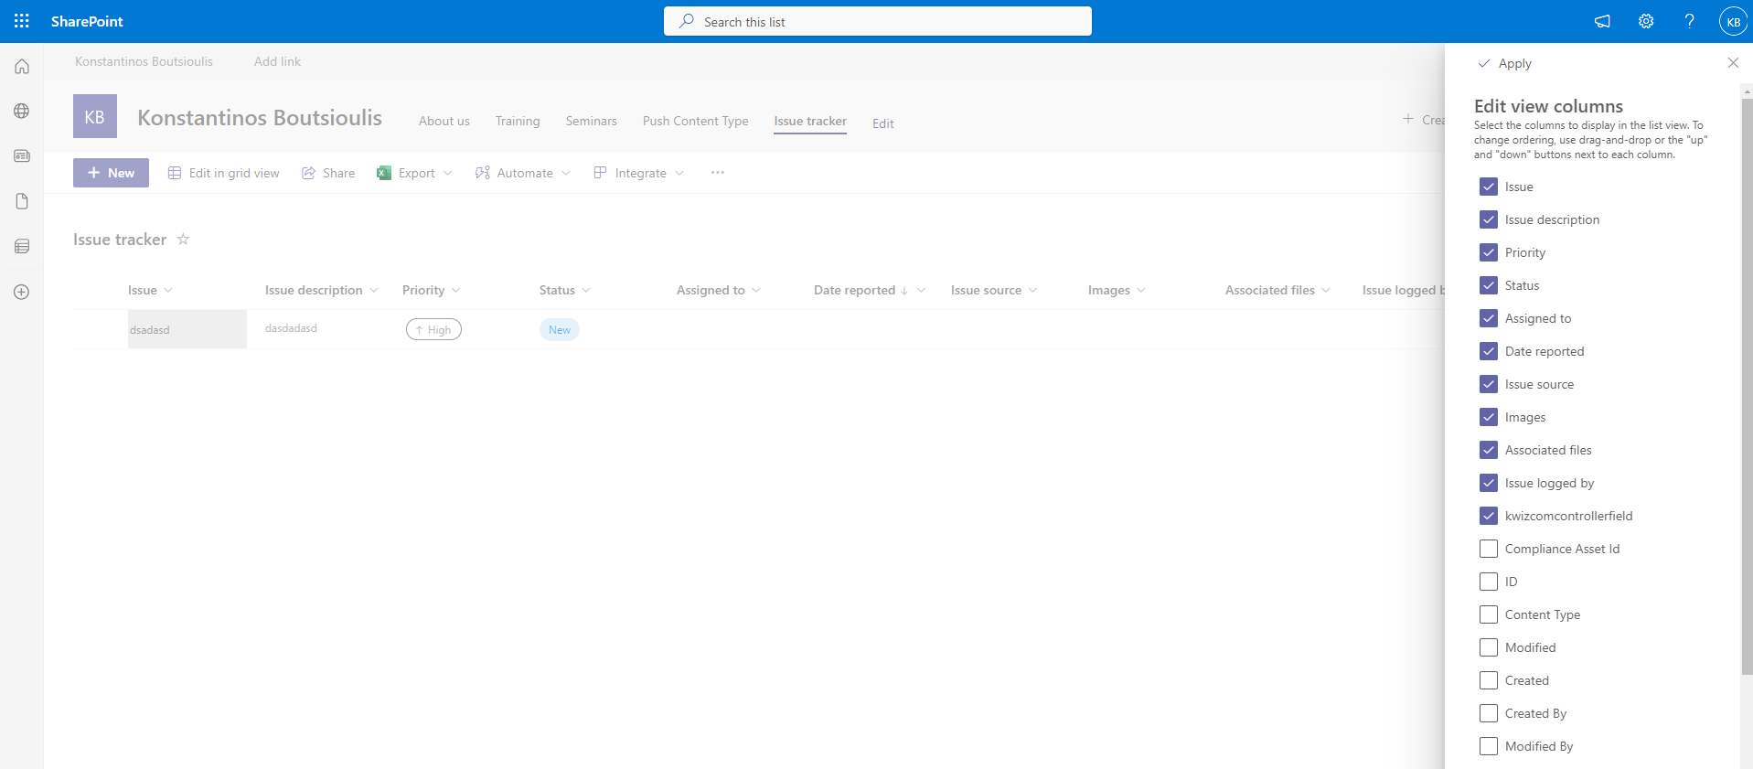Check the Created By checkbox
The width and height of the screenshot is (1753, 769).
pos(1489,713)
